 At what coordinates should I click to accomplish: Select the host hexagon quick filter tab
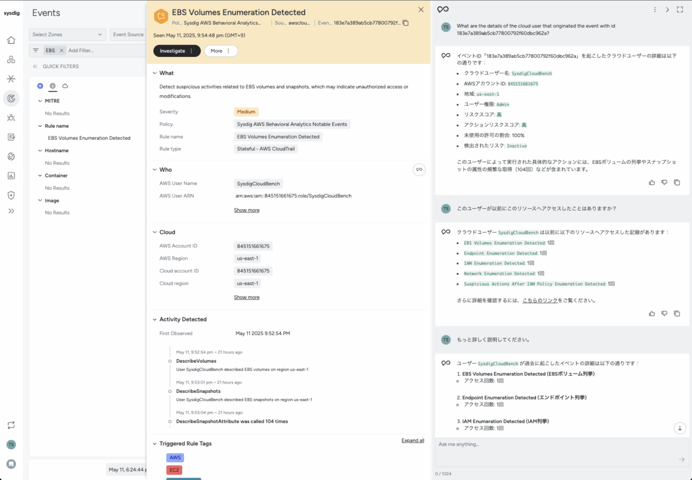(53, 86)
